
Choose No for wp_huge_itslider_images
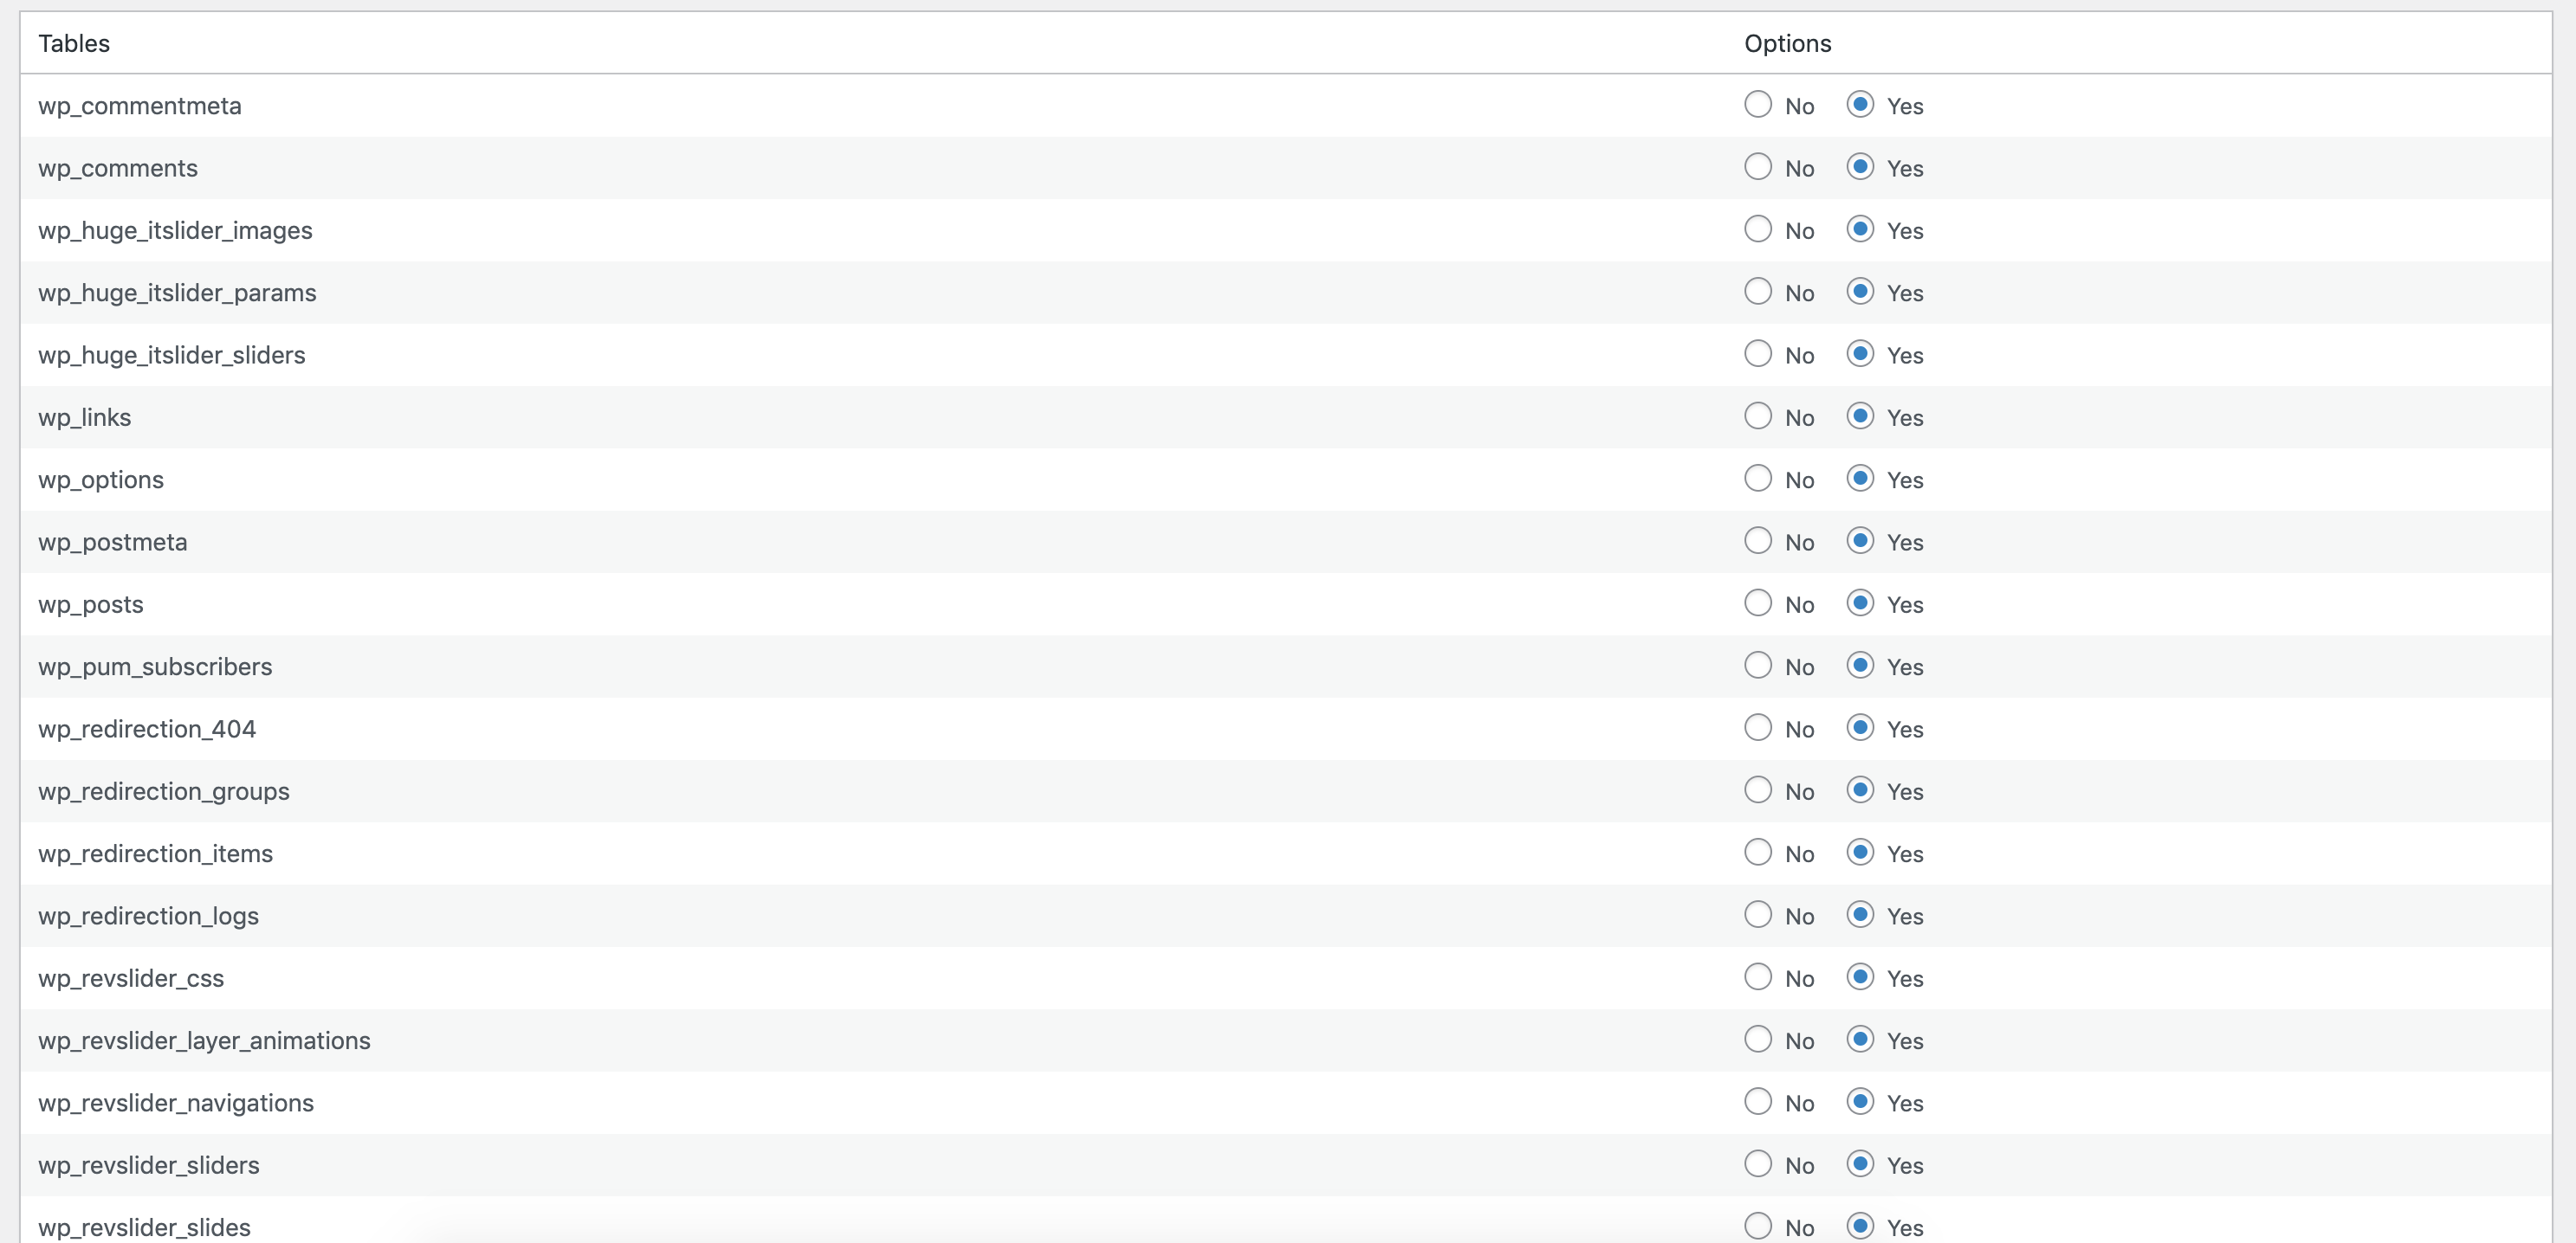(x=1757, y=229)
